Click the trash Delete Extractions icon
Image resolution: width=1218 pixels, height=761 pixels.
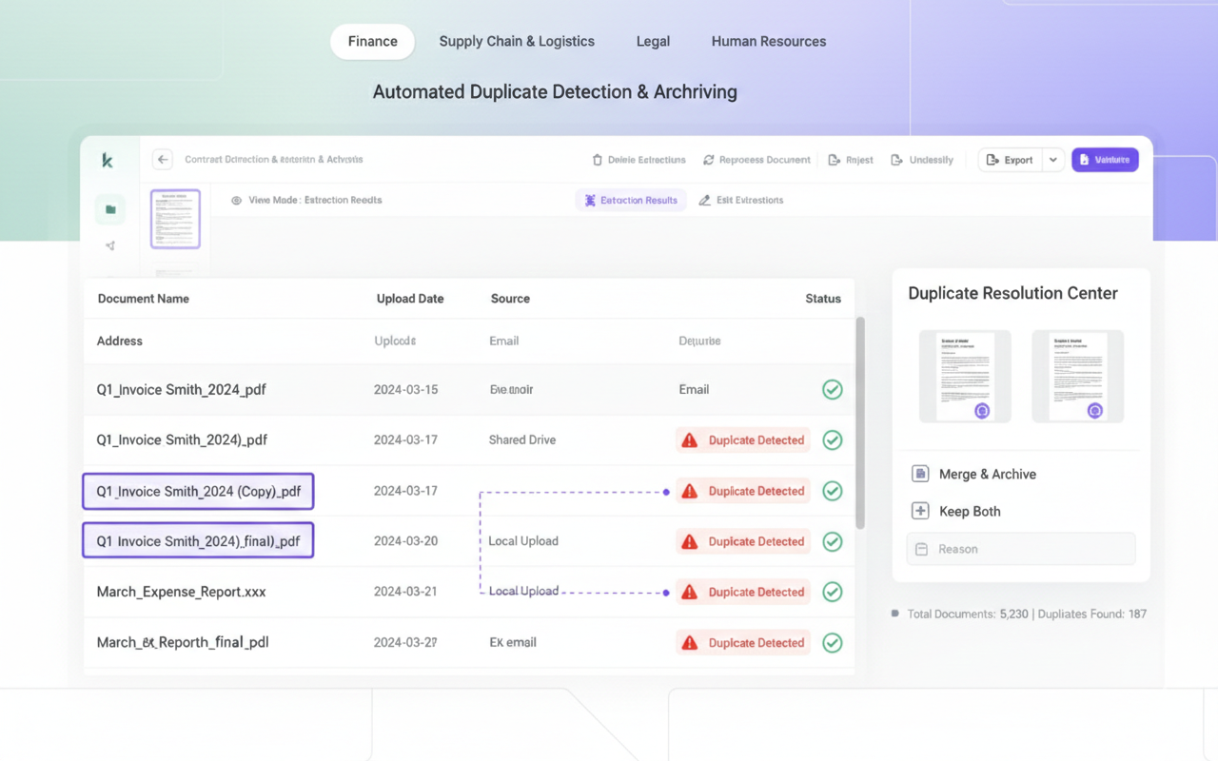pos(598,160)
